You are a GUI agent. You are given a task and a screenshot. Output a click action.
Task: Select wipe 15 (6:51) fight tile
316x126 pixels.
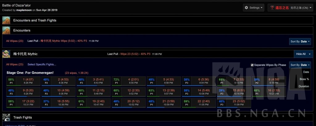pos(234,92)
